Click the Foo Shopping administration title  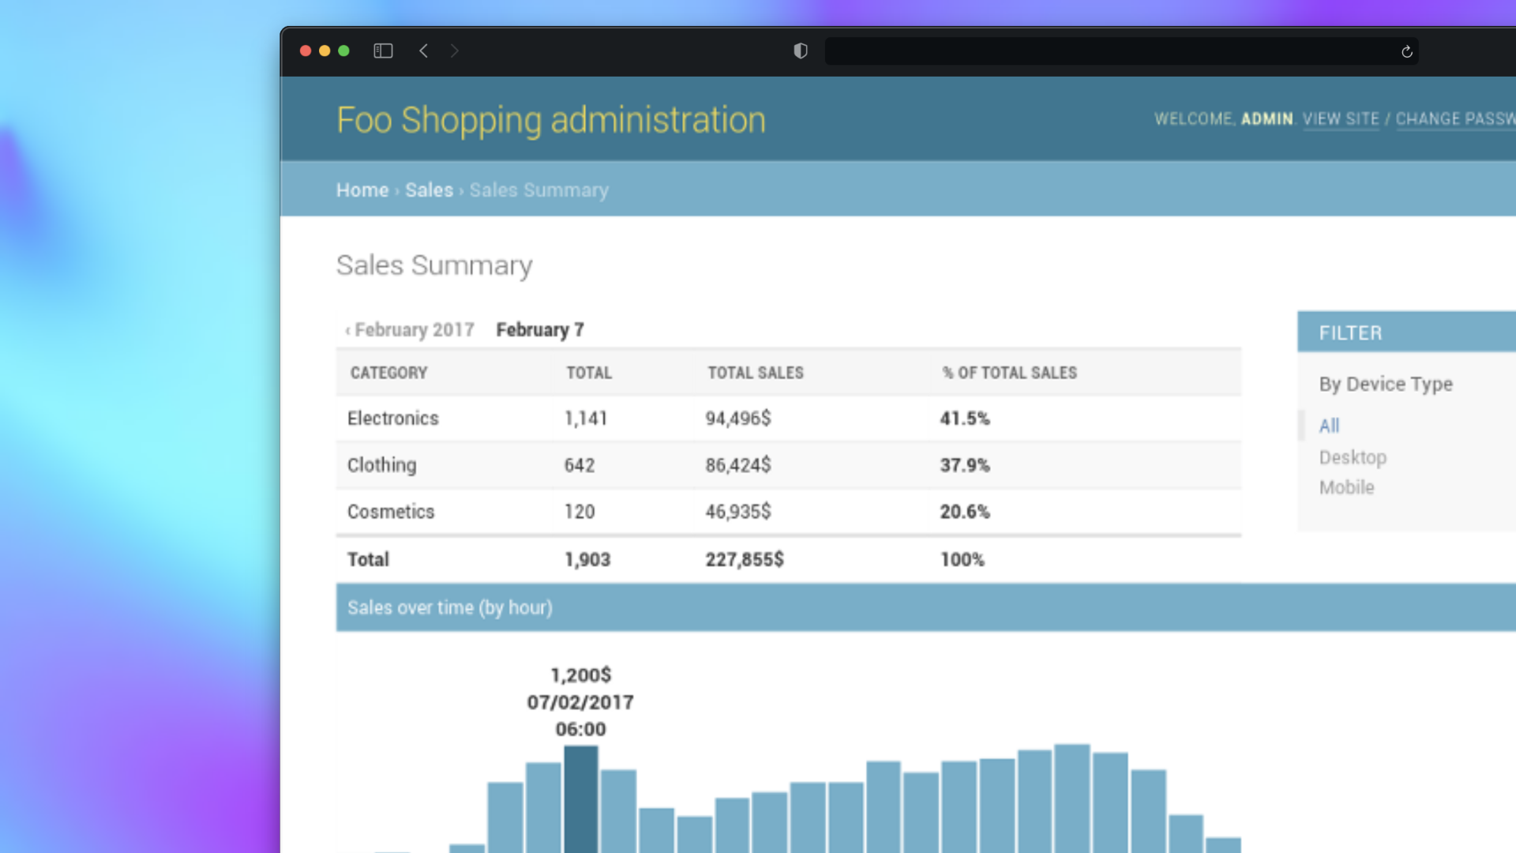pyautogui.click(x=551, y=121)
